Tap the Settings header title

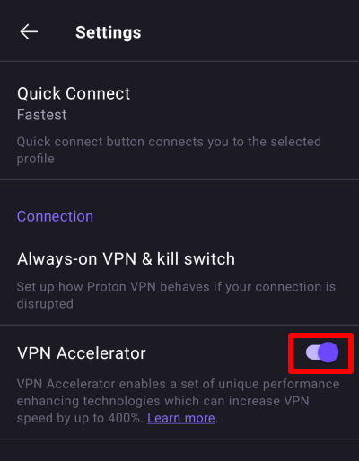[x=108, y=32]
